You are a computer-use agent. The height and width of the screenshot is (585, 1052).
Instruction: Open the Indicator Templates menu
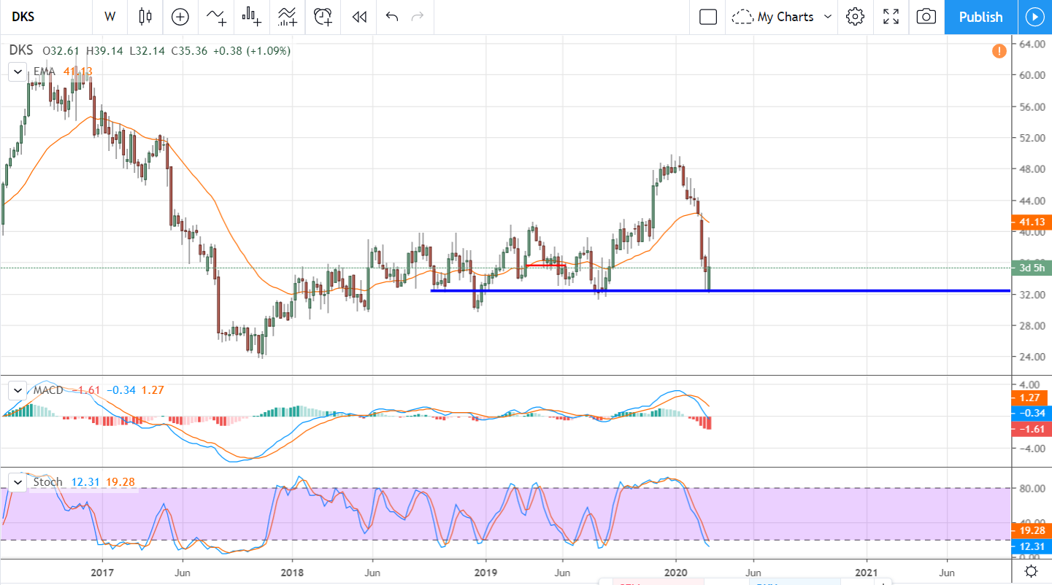288,17
